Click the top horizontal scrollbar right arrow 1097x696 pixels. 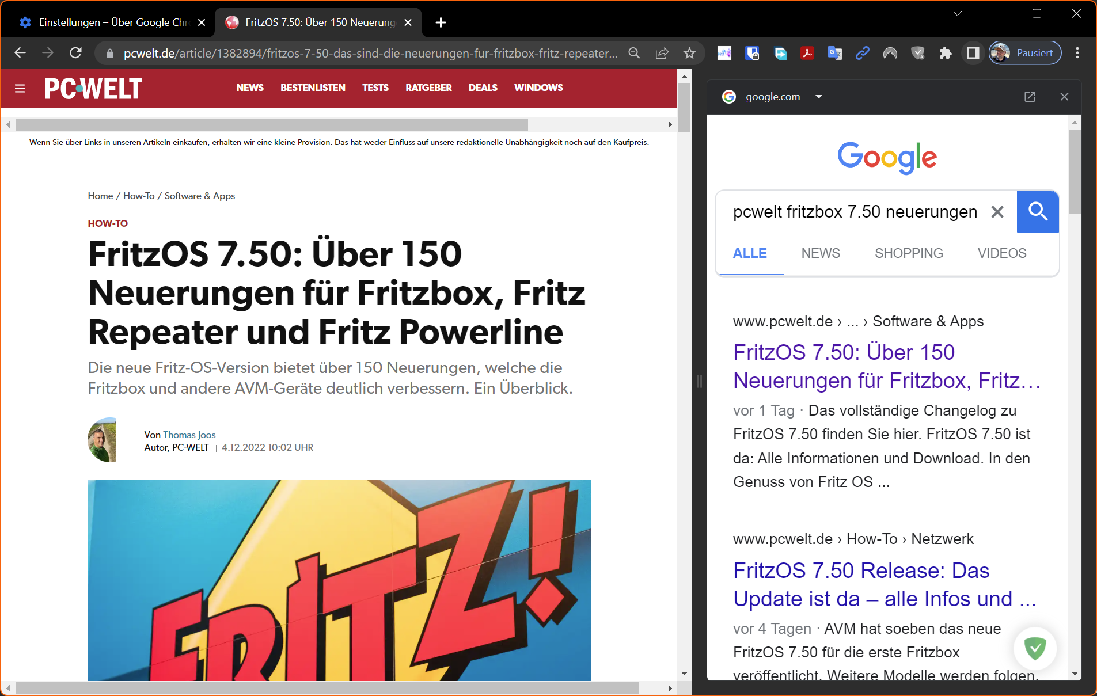pos(670,124)
